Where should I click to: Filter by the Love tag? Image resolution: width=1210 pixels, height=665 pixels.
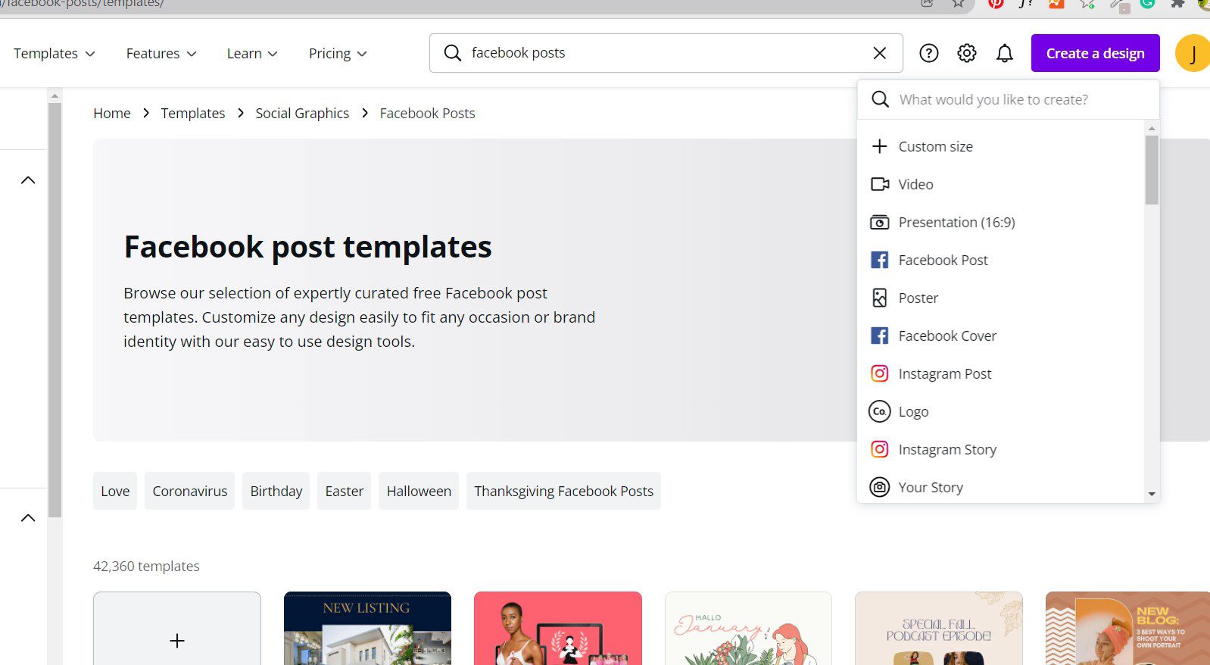point(115,491)
